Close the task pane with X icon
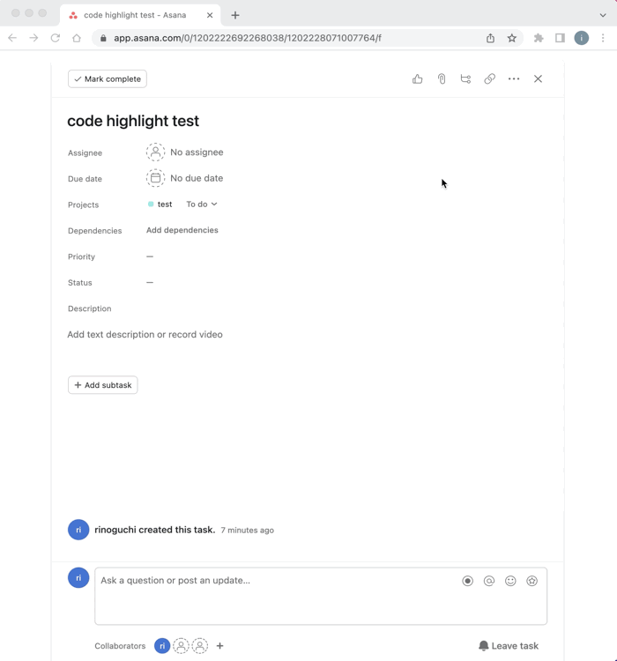This screenshot has width=617, height=661. [x=538, y=78]
